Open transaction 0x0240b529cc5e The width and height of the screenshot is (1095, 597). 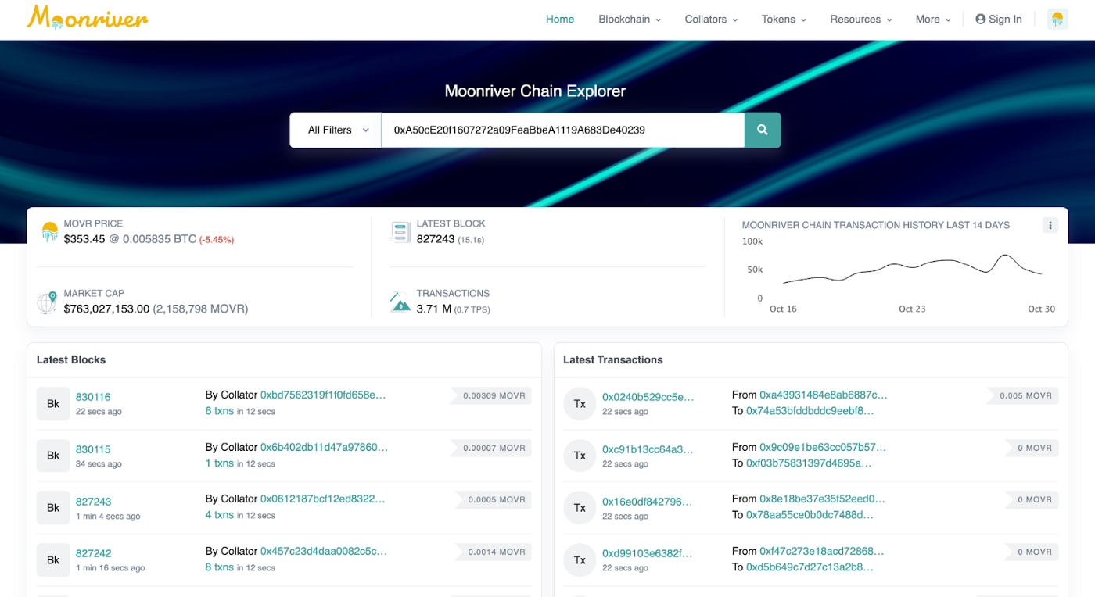[x=648, y=397]
